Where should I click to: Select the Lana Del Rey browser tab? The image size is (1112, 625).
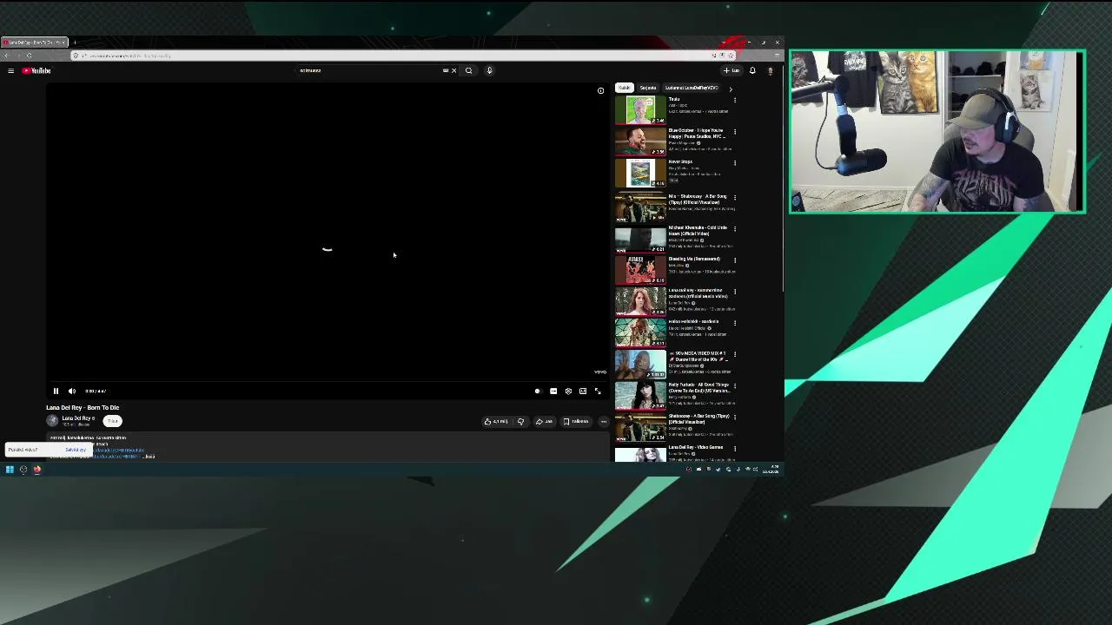click(x=34, y=42)
